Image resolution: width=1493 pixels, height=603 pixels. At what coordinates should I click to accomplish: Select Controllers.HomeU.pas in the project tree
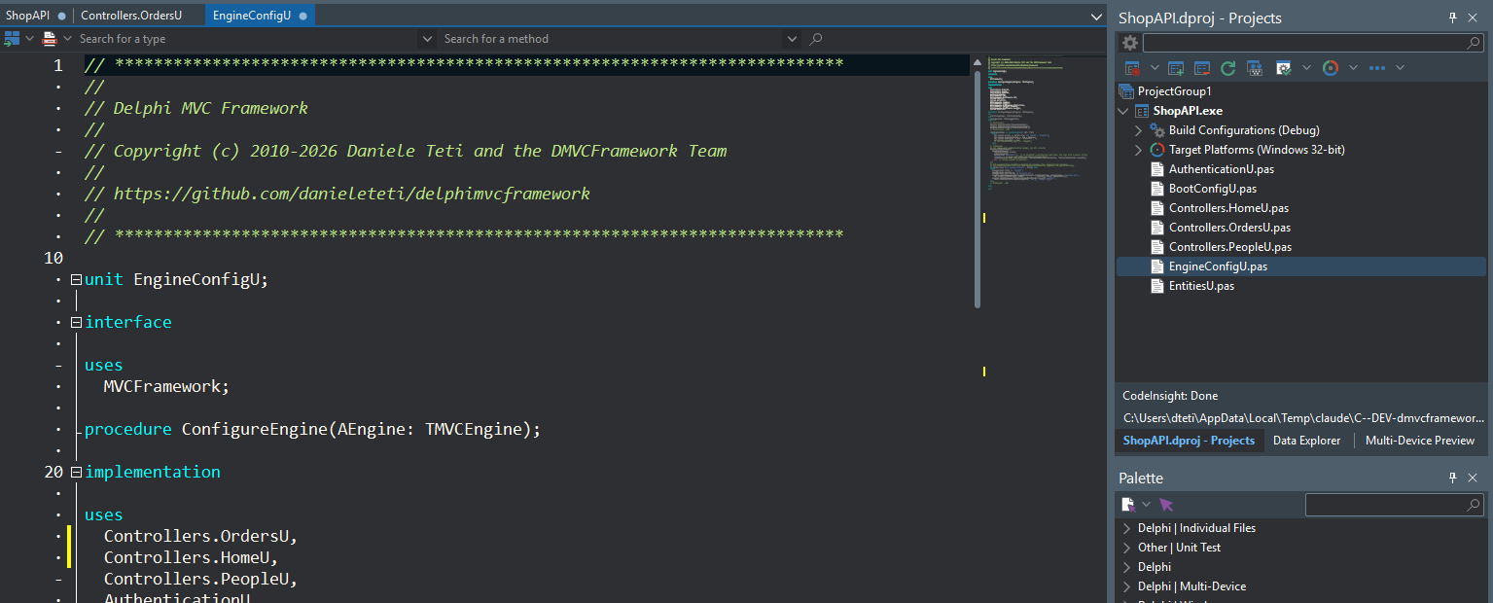tap(1228, 208)
